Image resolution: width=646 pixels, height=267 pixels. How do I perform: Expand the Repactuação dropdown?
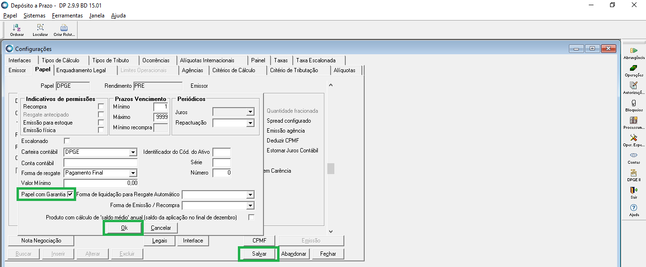click(250, 123)
